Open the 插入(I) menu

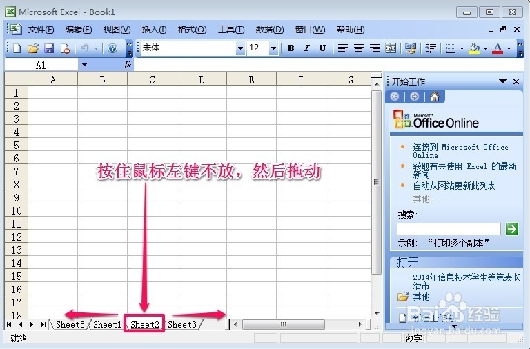click(x=154, y=30)
